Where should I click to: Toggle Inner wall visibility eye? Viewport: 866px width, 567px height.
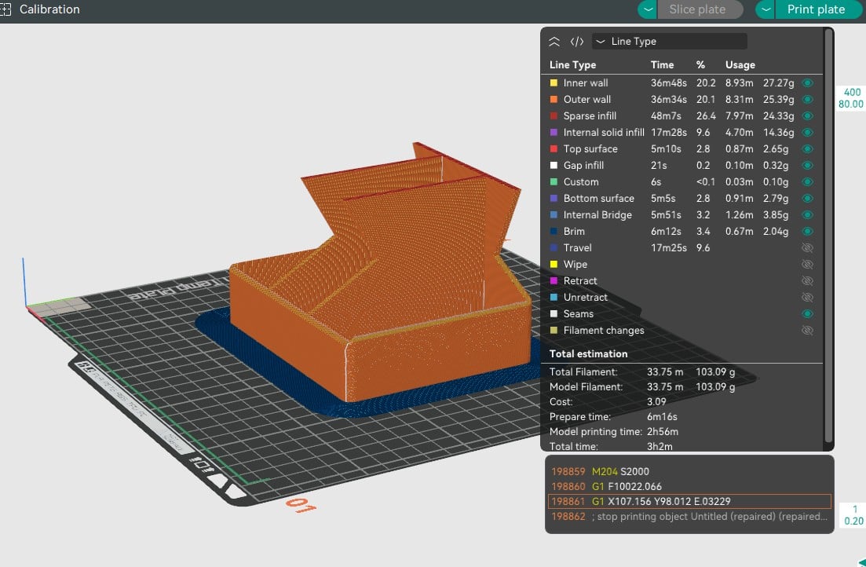point(807,83)
